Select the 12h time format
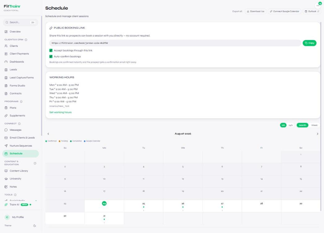Screen dimensions: 324x233 (283, 125)
